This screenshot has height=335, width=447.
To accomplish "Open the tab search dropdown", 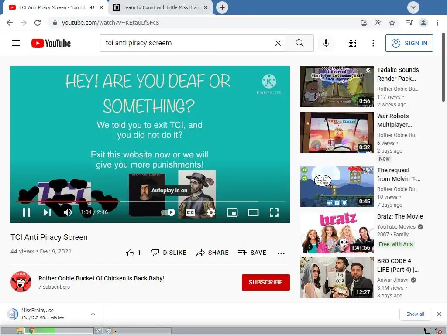I will (413, 7).
